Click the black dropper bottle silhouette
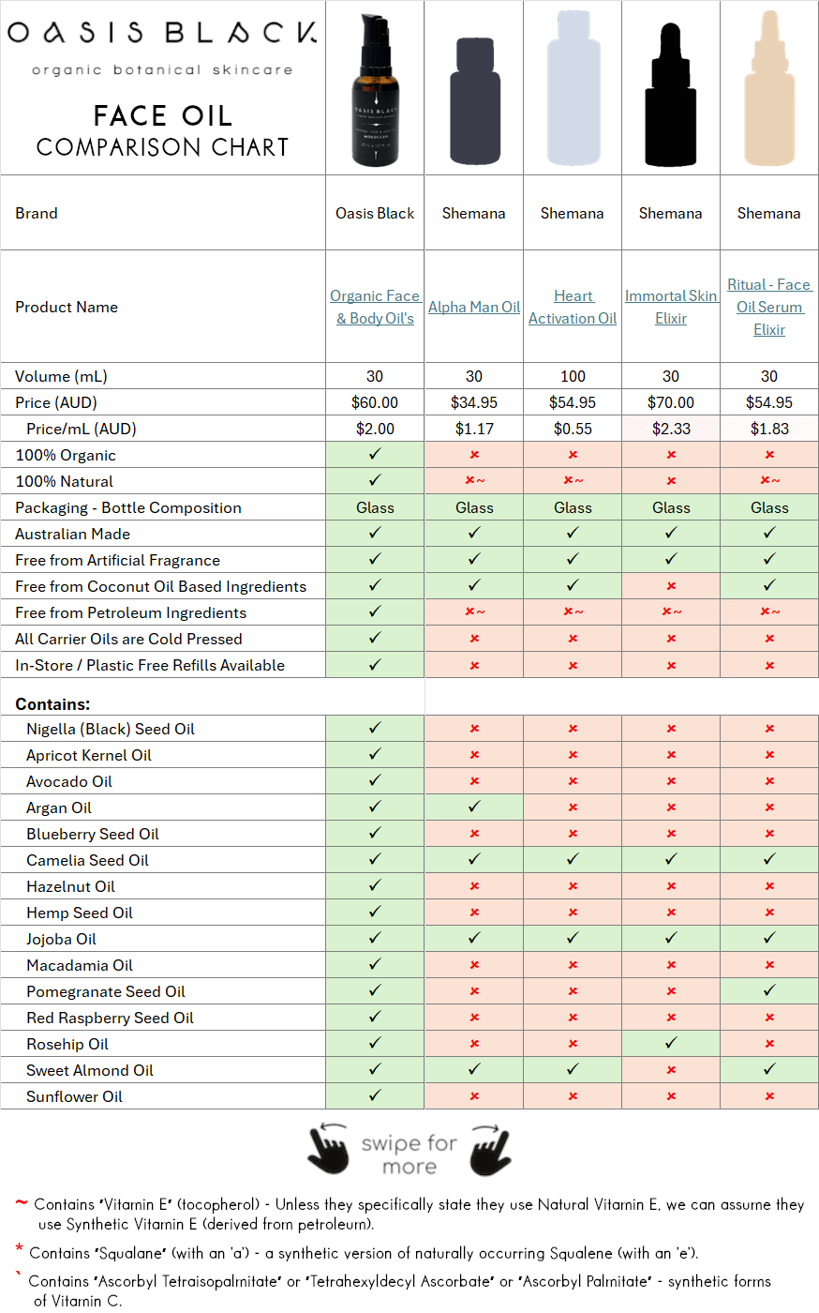The height and width of the screenshot is (1313, 819). (x=671, y=95)
